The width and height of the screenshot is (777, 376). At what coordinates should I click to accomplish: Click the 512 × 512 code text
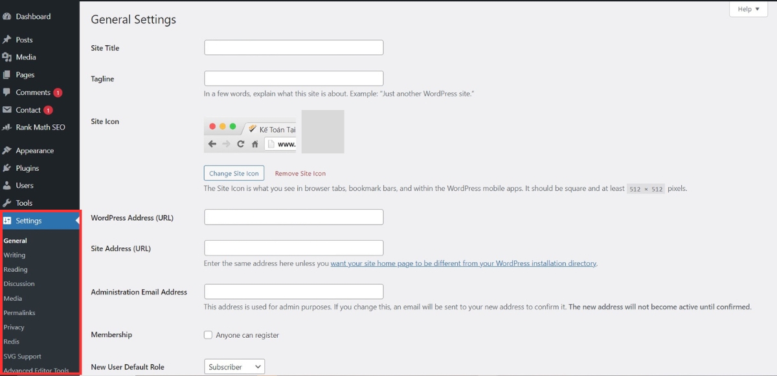[x=646, y=189]
